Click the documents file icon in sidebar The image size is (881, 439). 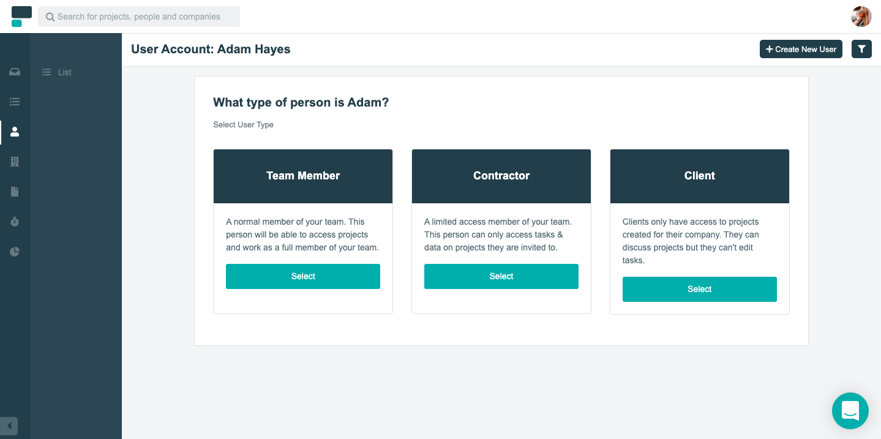click(x=15, y=192)
